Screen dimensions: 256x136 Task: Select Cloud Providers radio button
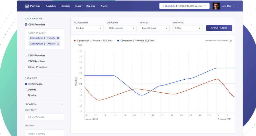coord(26,67)
